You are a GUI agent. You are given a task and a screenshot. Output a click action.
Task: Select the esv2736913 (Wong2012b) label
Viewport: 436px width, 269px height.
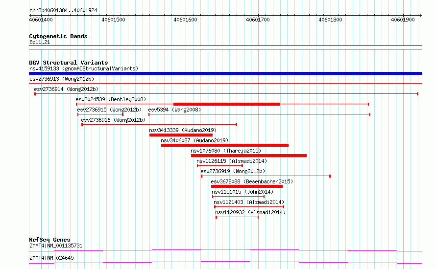pos(62,79)
